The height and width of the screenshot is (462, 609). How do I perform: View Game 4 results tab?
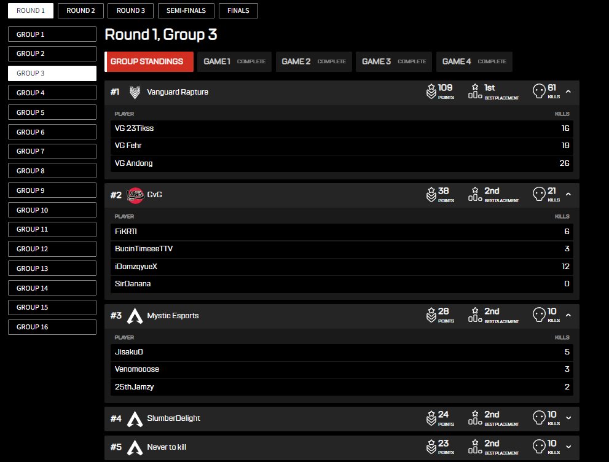coord(474,61)
